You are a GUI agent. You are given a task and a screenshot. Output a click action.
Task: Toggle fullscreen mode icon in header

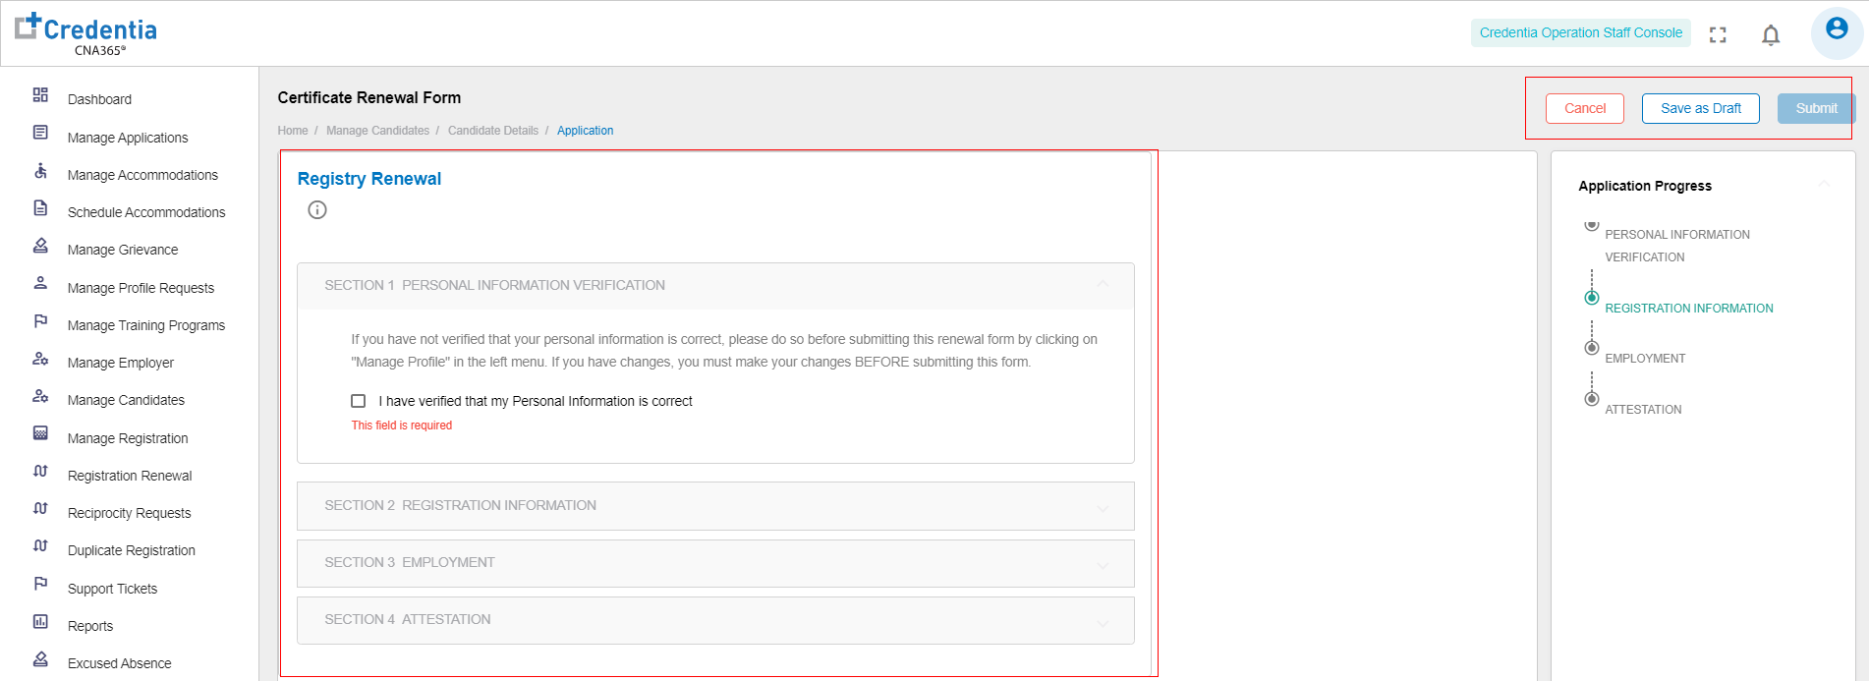[x=1718, y=34]
